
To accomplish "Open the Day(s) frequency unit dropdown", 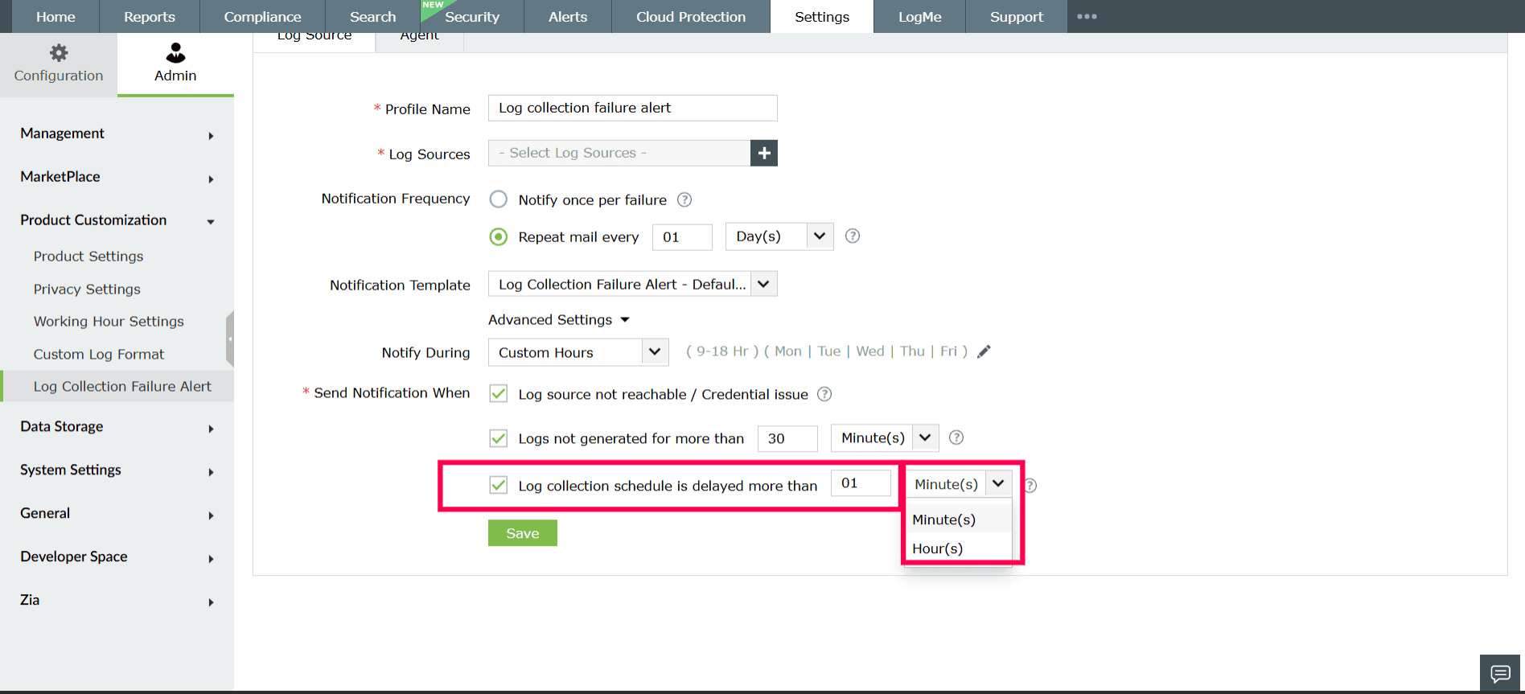I will tap(779, 236).
